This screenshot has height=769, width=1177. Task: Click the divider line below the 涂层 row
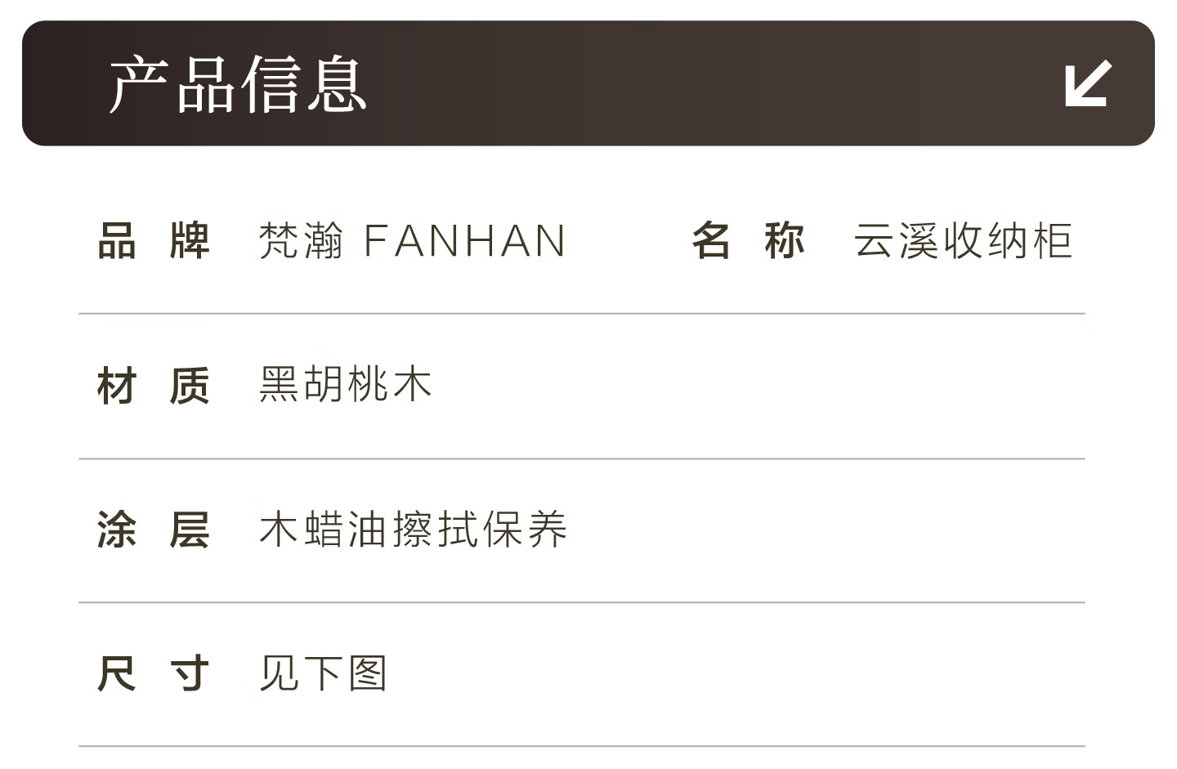(582, 602)
